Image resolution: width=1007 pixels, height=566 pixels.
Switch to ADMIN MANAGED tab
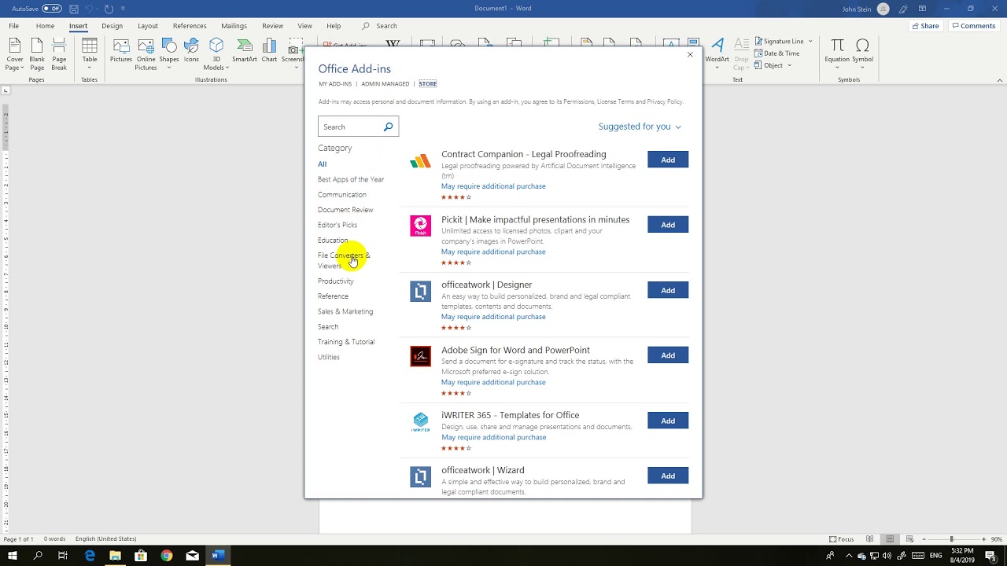coord(385,84)
